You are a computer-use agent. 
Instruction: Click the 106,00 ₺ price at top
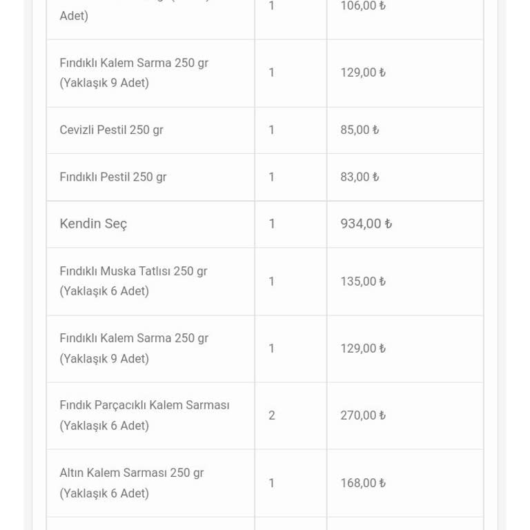point(363,6)
